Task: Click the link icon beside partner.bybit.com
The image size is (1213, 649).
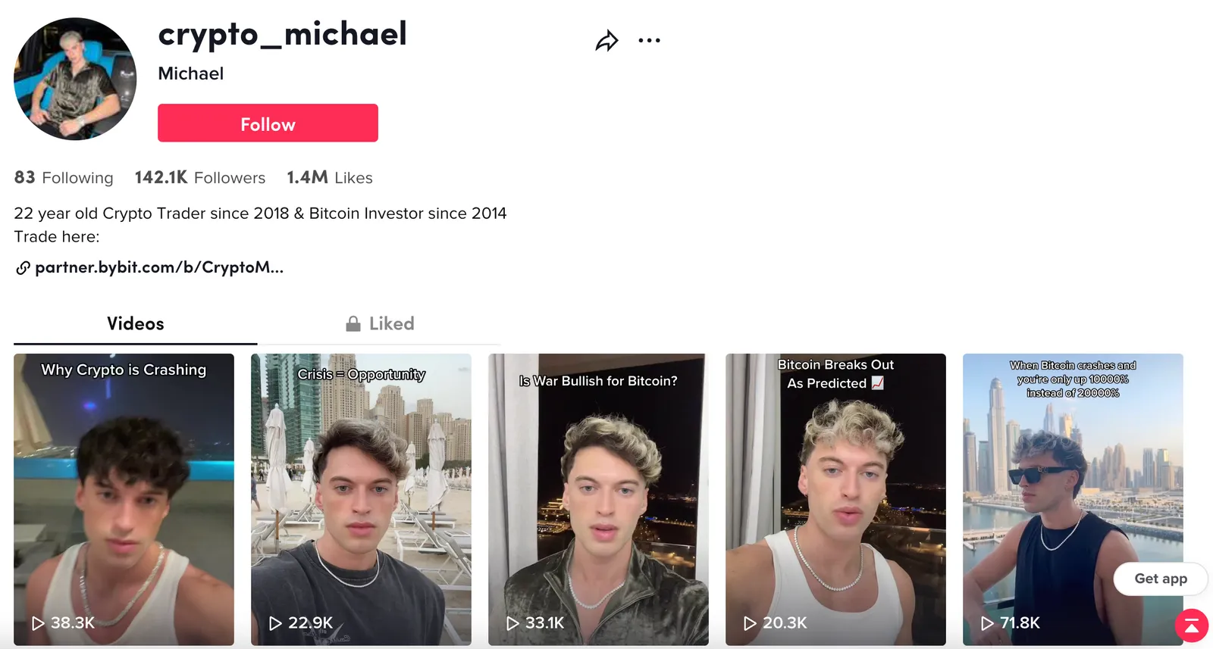Action: click(23, 267)
